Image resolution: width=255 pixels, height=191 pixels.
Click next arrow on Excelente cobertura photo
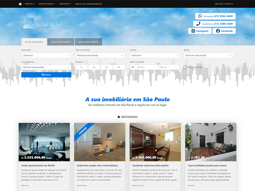coord(177,142)
